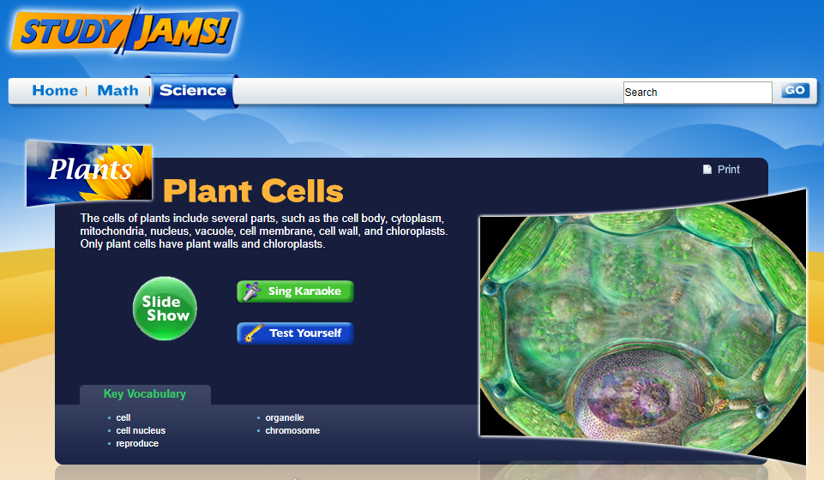
Task: Open the Home tab
Action: point(55,91)
